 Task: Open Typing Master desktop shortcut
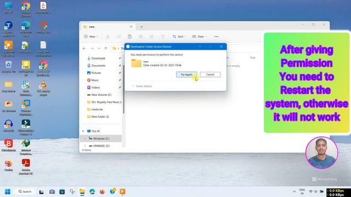pyautogui.click(x=9, y=29)
